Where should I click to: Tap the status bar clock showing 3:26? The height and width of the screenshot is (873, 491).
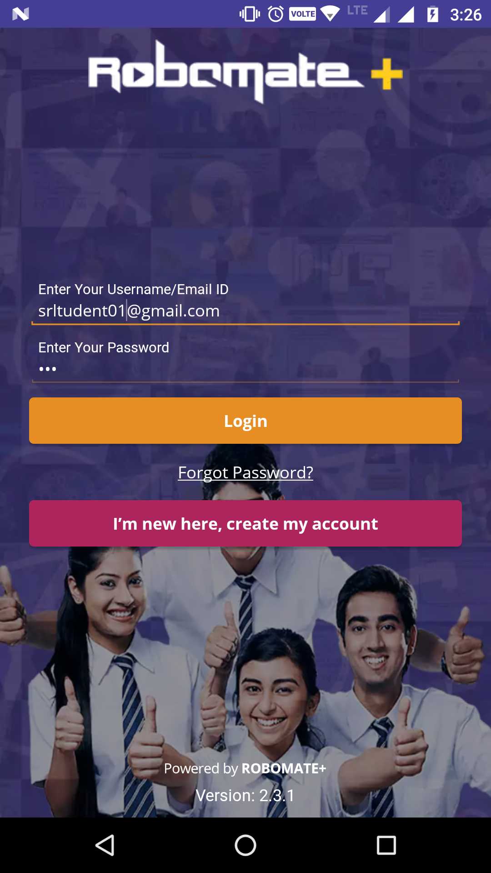tap(466, 15)
